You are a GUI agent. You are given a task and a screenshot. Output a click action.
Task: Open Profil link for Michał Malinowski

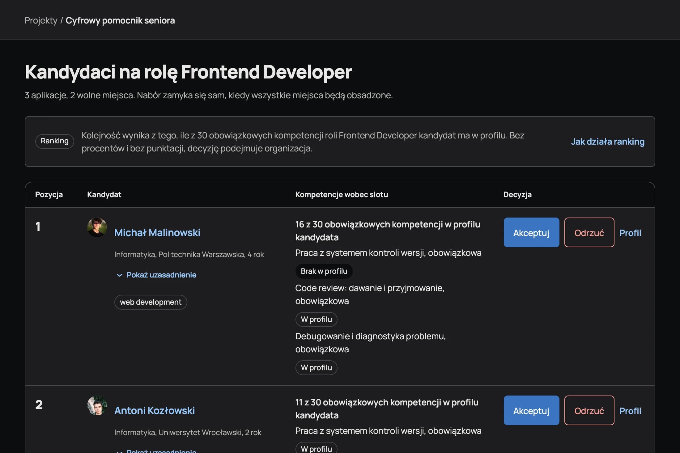pos(630,233)
